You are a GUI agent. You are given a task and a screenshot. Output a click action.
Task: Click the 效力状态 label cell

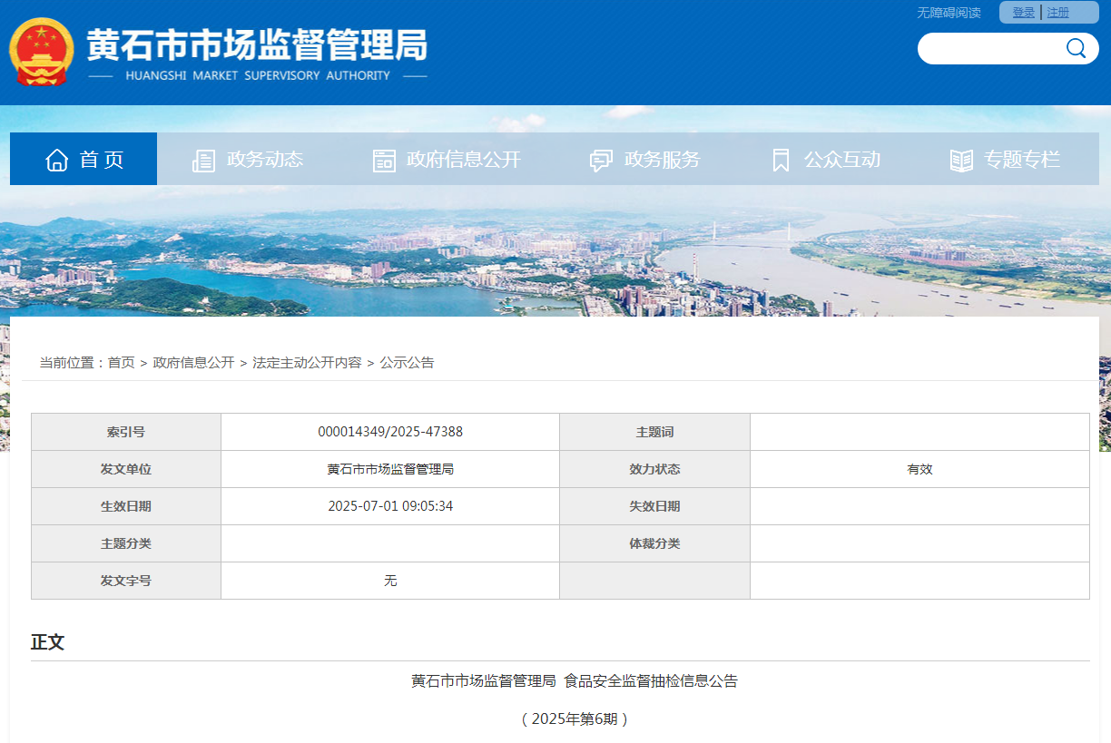[655, 469]
